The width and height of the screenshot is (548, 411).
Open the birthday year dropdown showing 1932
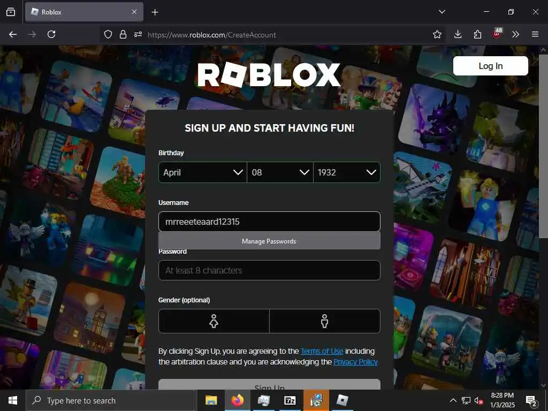pyautogui.click(x=347, y=172)
